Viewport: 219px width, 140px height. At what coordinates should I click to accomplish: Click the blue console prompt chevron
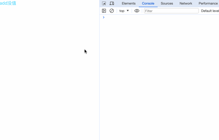point(104,17)
